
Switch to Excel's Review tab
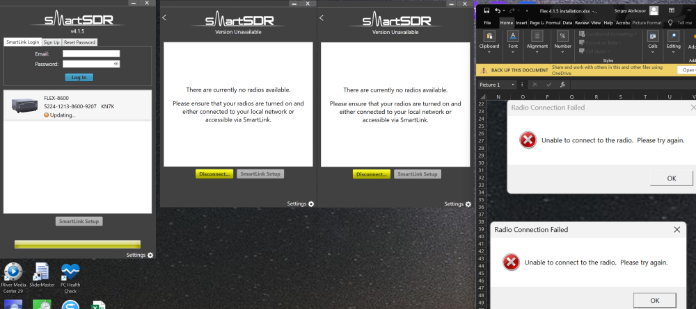coord(581,23)
